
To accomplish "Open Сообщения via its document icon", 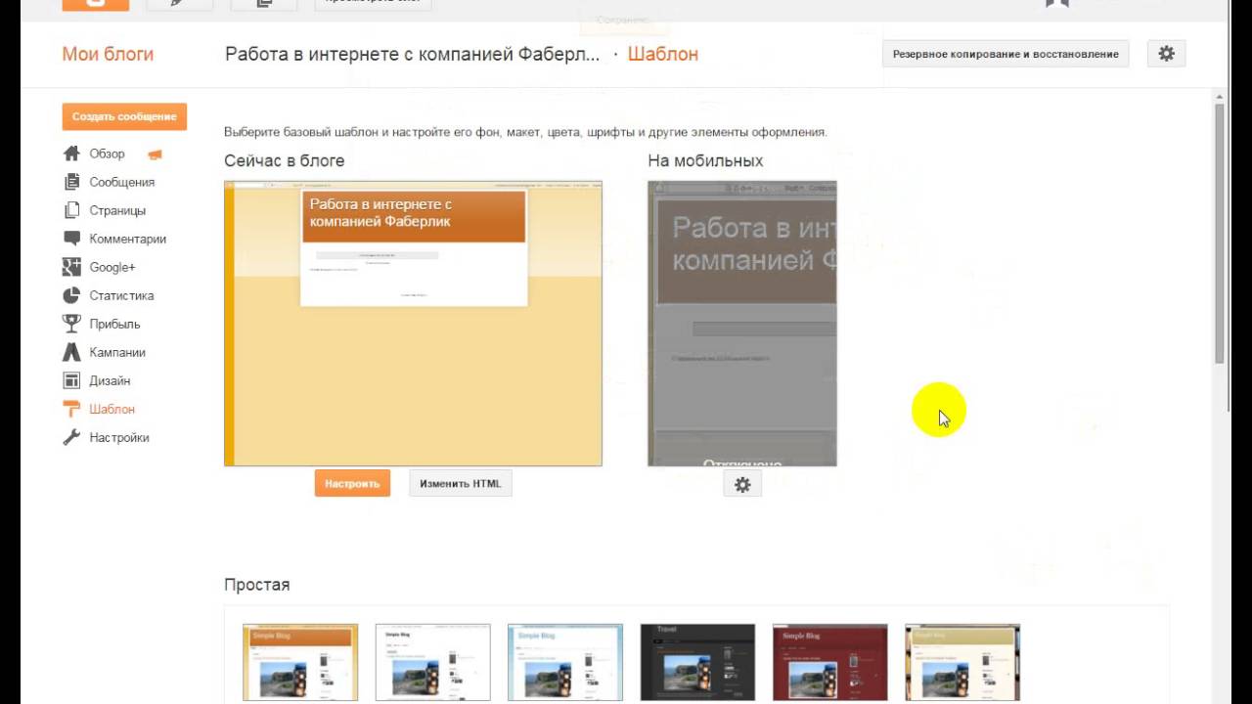I will click(71, 182).
